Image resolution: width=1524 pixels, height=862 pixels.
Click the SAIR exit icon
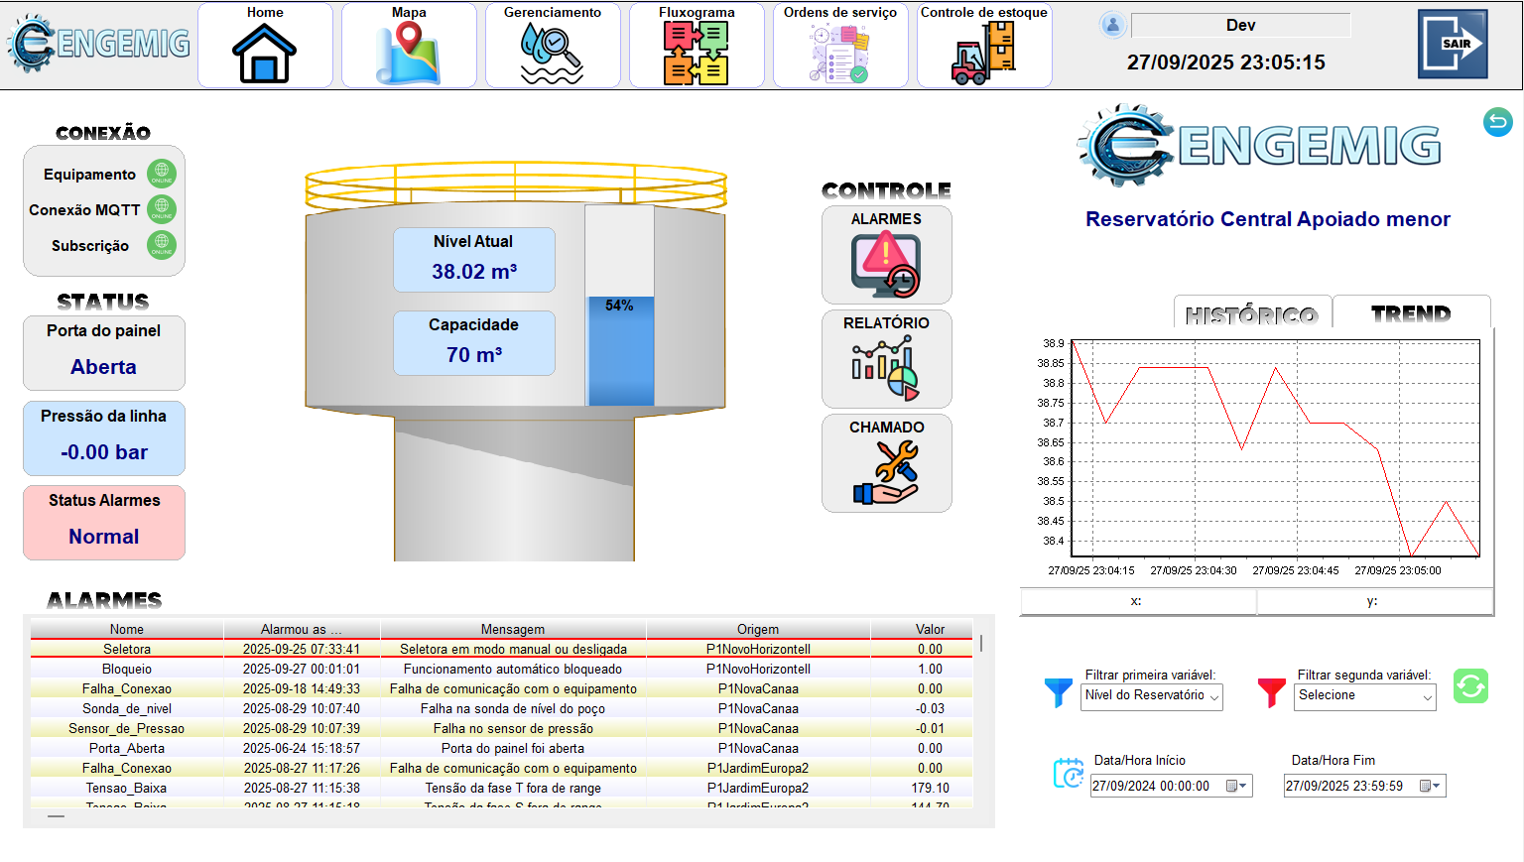click(x=1453, y=45)
